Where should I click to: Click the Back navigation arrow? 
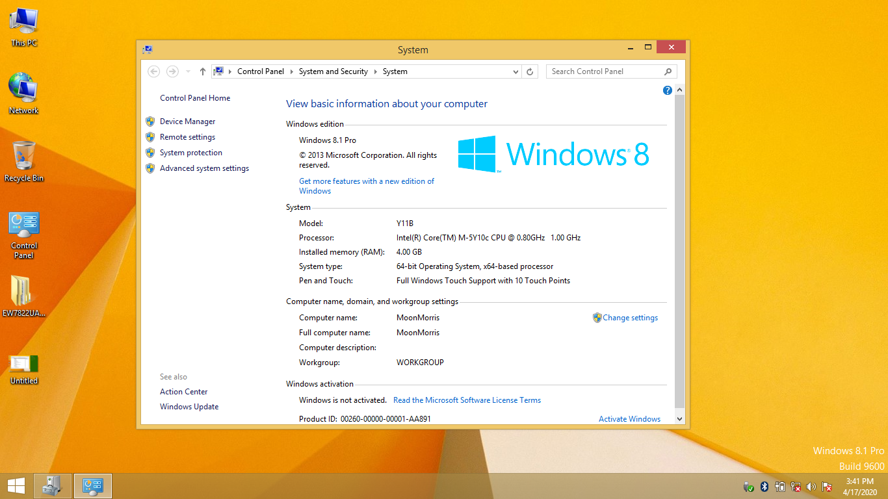click(x=154, y=71)
